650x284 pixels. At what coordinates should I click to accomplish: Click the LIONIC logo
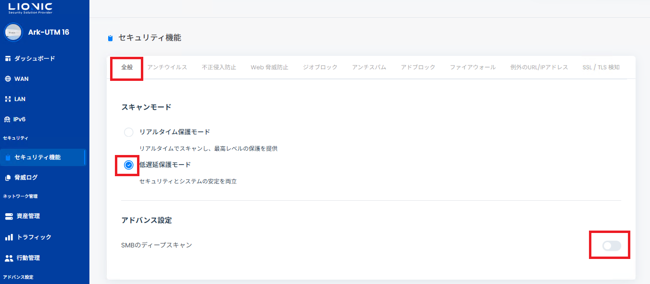click(x=30, y=8)
